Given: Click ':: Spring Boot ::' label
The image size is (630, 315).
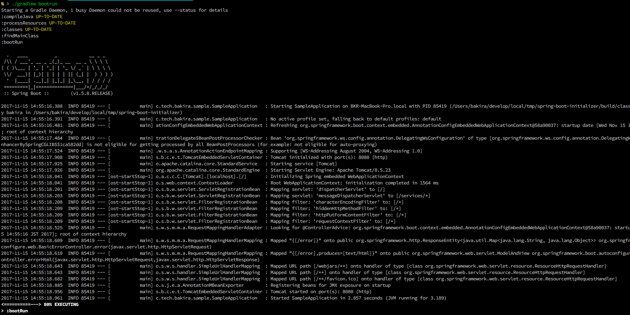Looking at the screenshot, I should coord(26,93).
